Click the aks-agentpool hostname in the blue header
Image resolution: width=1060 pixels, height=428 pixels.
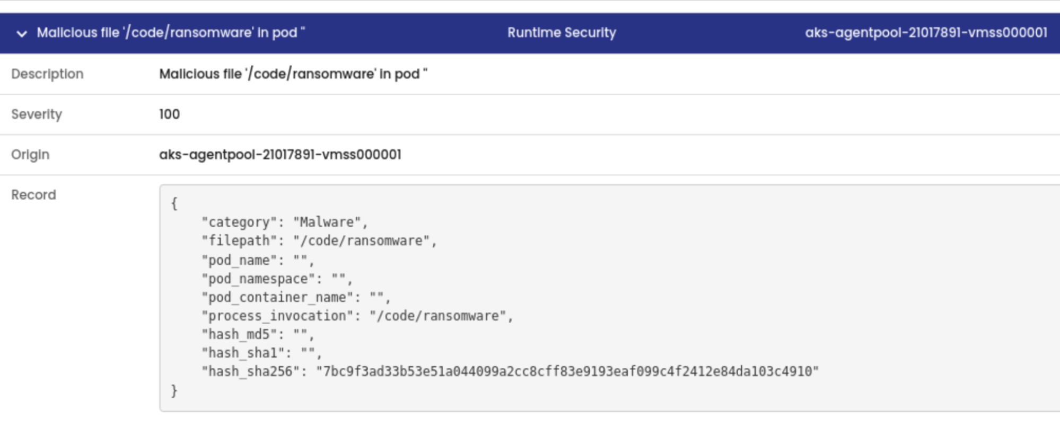[x=926, y=33]
